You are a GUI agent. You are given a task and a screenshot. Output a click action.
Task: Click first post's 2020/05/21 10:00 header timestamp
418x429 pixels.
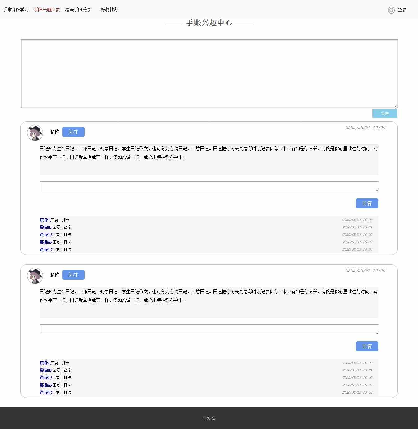365,128
